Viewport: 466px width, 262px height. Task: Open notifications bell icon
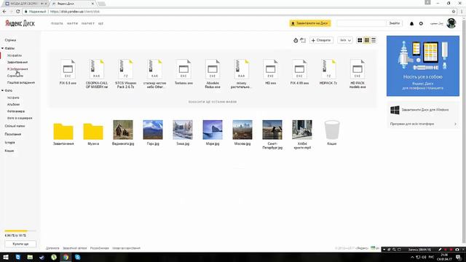[411, 23]
